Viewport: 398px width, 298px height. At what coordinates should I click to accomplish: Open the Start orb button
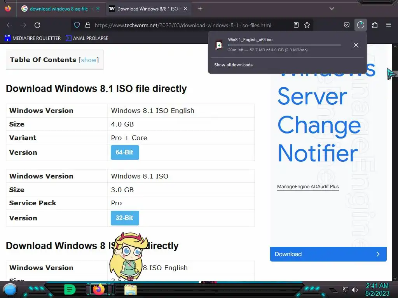(x=10, y=290)
